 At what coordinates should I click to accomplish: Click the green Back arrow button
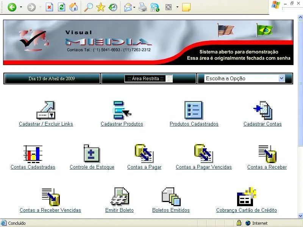12,7
